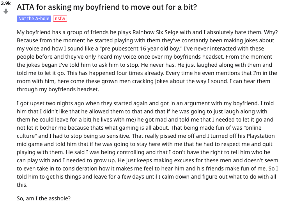Click the final word this. of second paragraph
Viewport: 285px width, 205px height.
(22, 184)
